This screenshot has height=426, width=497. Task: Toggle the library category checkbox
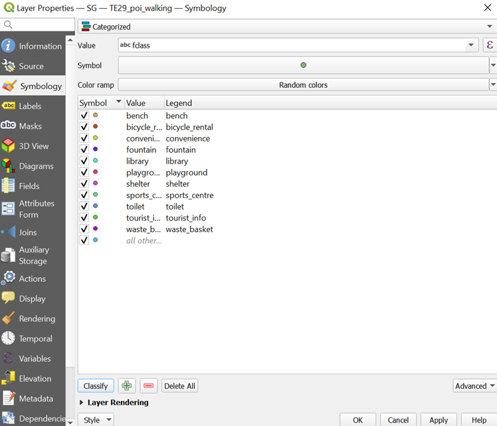[84, 161]
